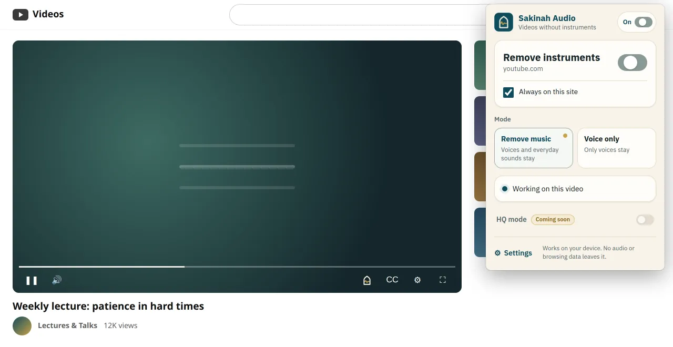Turn on closed captions CC
This screenshot has width=673, height=347.
pyautogui.click(x=392, y=280)
